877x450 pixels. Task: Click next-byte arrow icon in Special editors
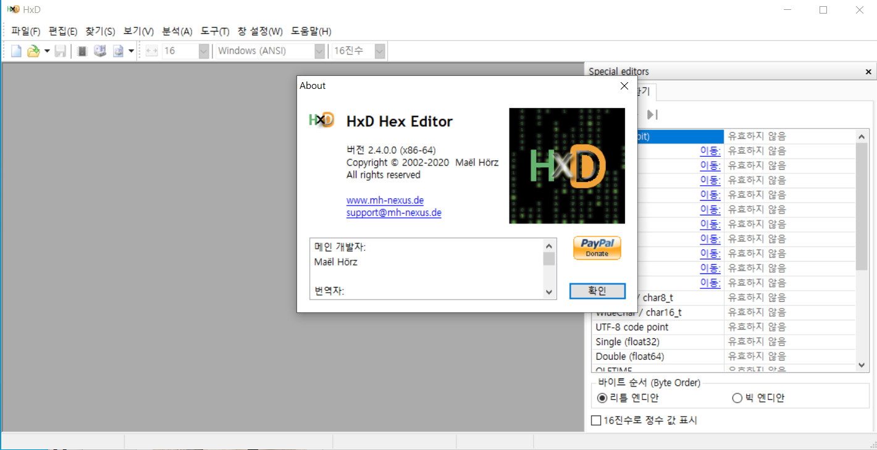(x=652, y=114)
